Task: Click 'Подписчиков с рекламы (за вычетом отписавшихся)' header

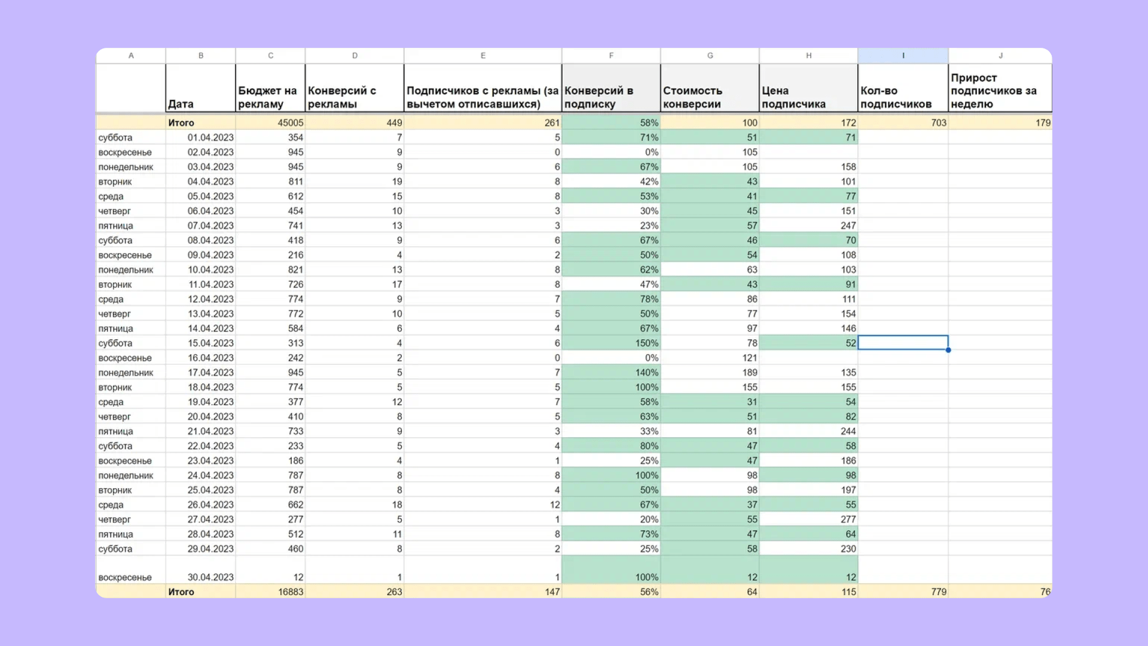Action: [x=483, y=88]
